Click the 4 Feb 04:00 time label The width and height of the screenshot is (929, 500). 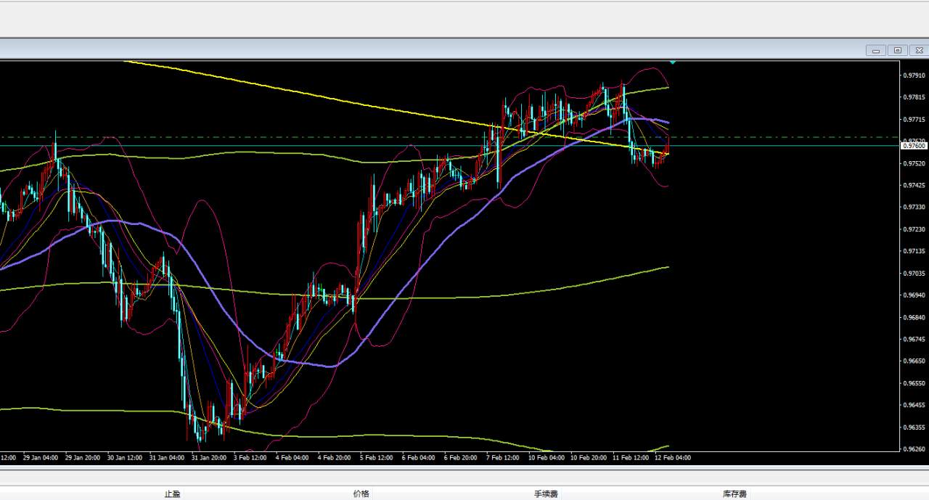click(292, 458)
